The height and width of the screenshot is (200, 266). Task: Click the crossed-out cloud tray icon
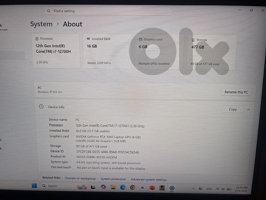tap(200, 189)
